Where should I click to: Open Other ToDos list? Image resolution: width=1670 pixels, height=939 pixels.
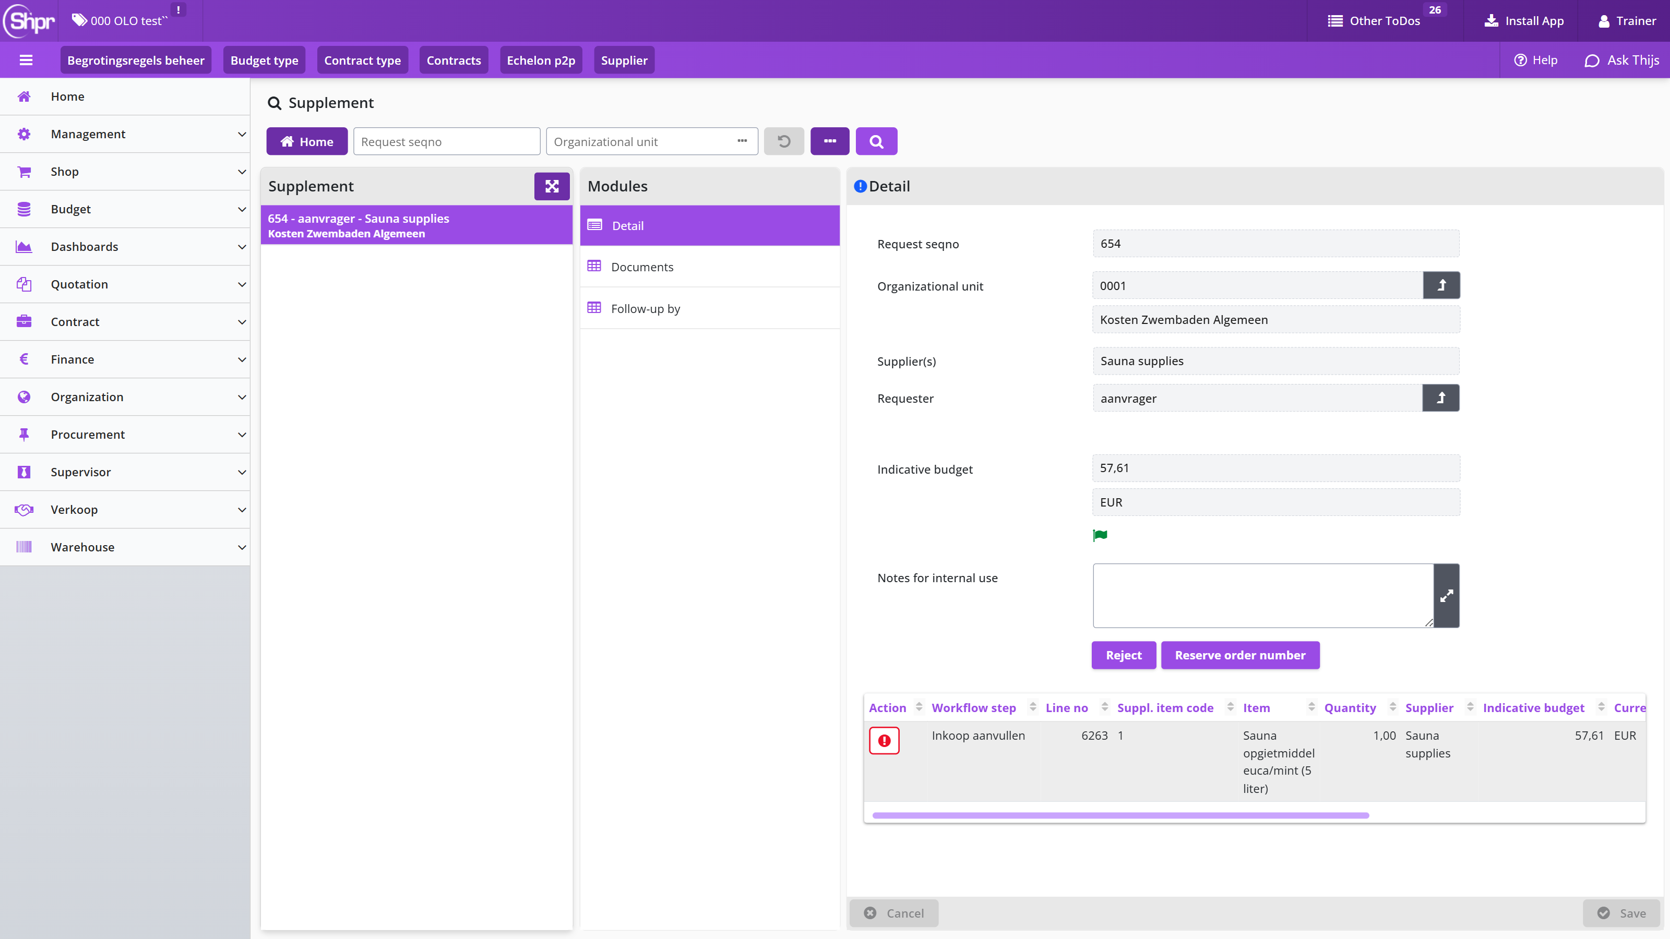point(1375,21)
